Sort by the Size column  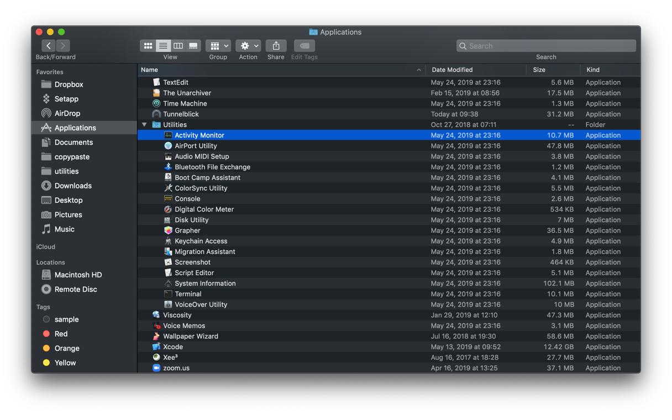click(x=553, y=70)
